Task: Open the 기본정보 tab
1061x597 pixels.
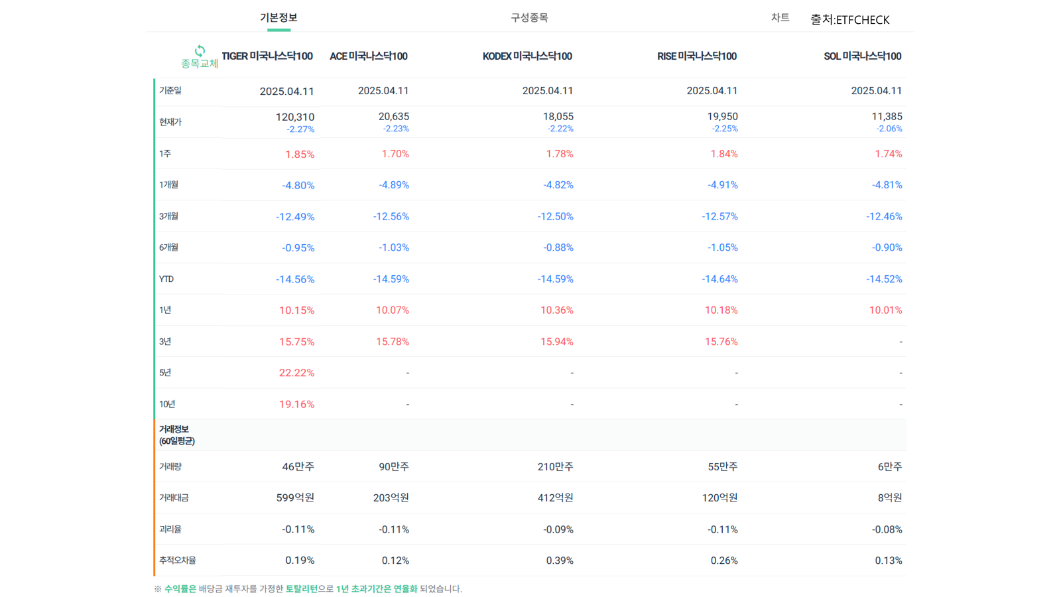Action: coord(279,18)
